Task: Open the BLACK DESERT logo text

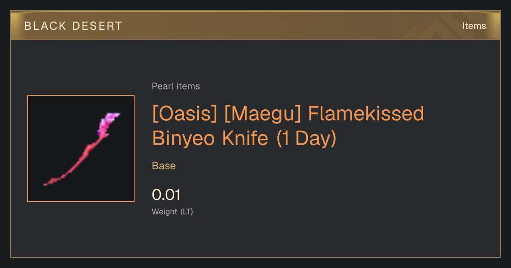Action: pos(73,26)
